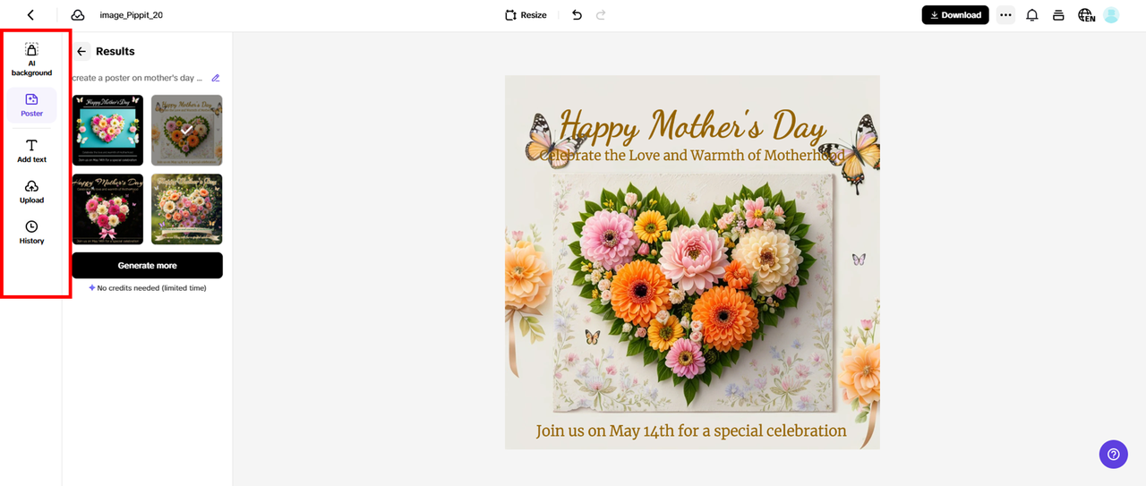Go back from the Results panel

click(x=81, y=51)
